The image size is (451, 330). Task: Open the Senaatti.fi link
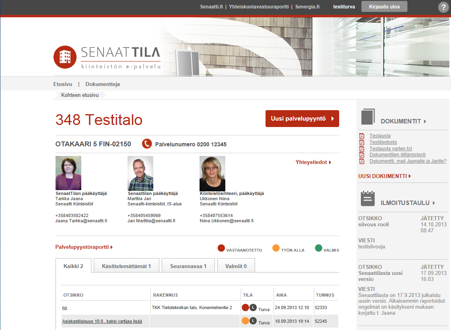(211, 6)
